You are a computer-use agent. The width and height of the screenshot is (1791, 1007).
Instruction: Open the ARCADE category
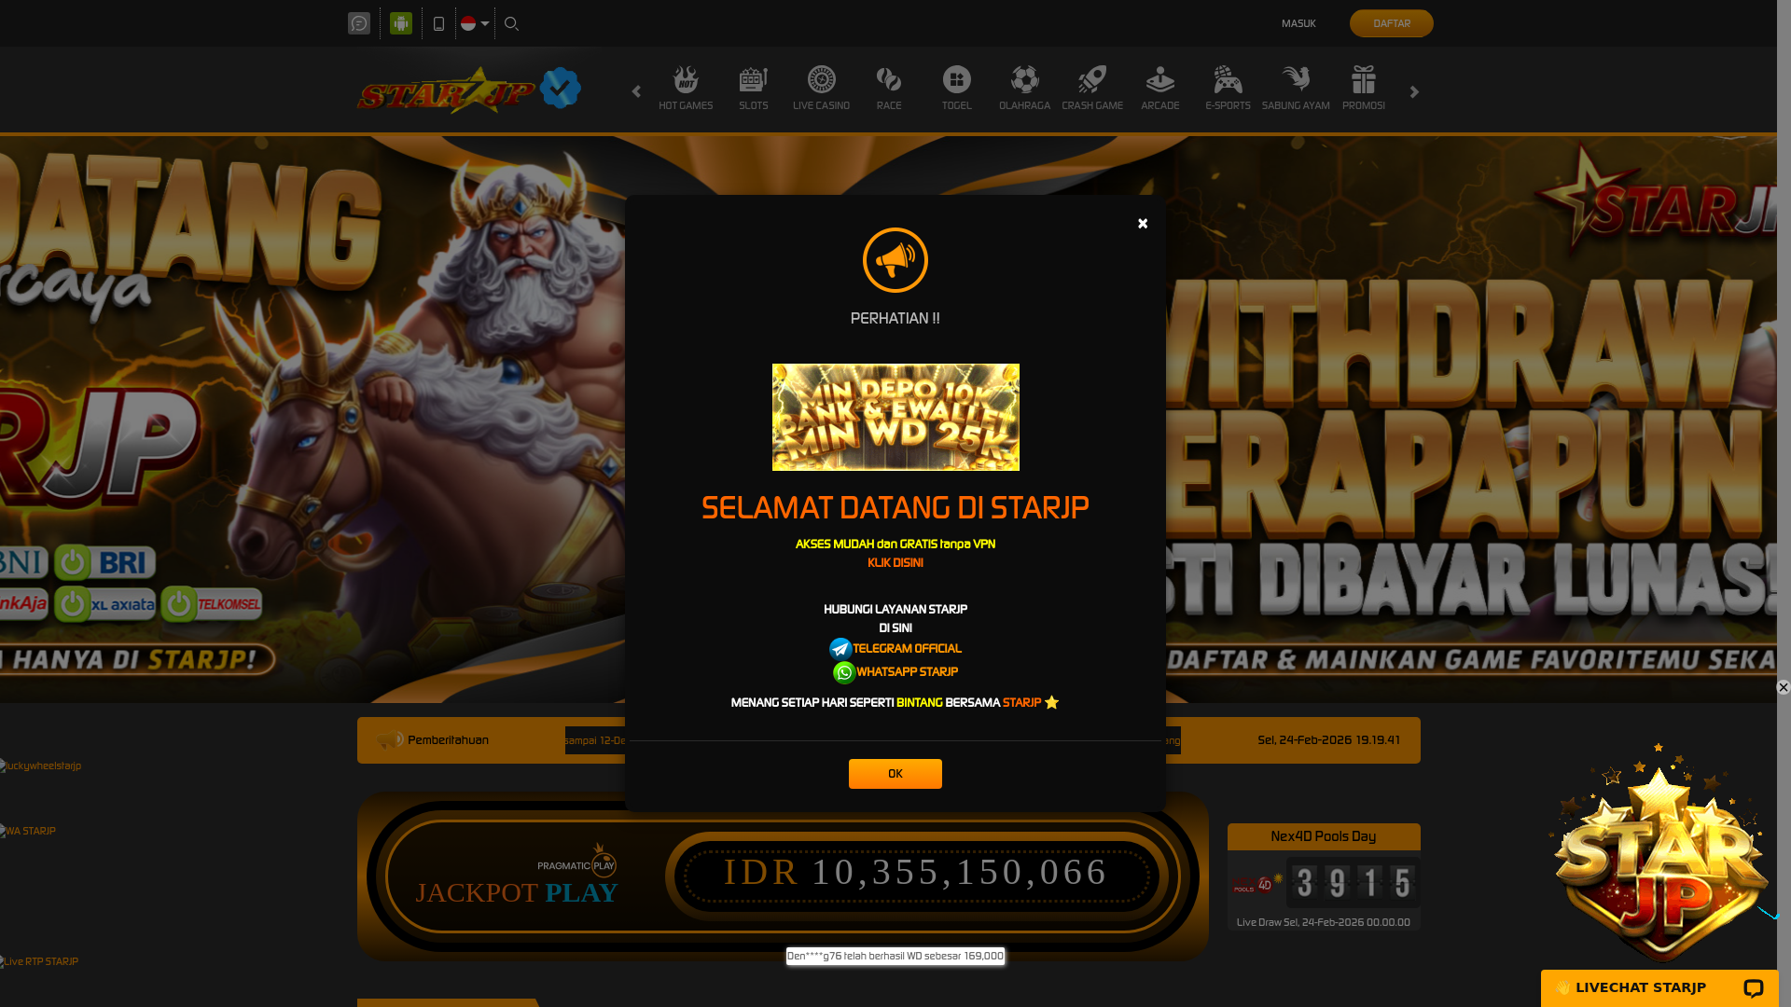(x=1160, y=89)
